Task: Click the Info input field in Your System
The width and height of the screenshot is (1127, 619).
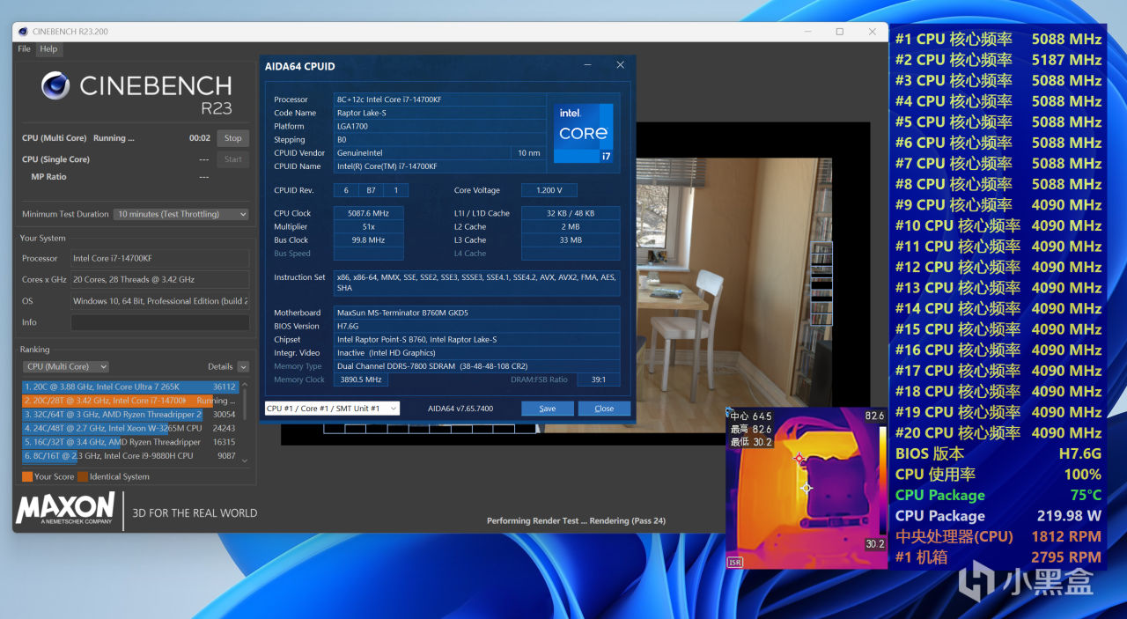Action: pos(160,322)
